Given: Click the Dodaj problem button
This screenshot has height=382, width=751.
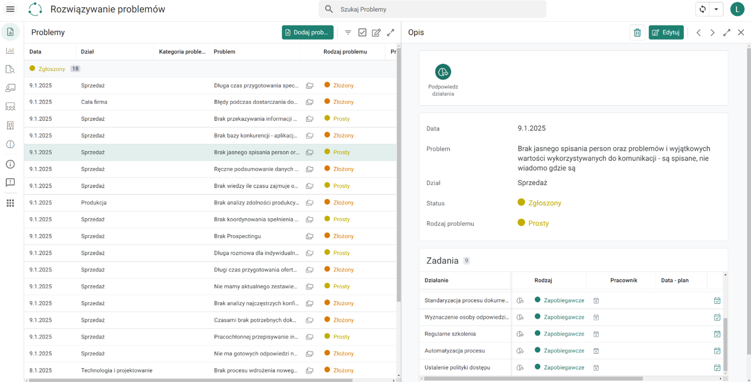Looking at the screenshot, I should [x=308, y=32].
